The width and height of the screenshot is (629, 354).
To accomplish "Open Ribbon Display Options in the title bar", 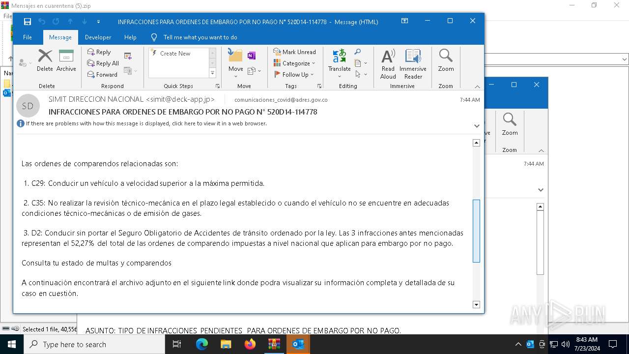I will click(404, 21).
